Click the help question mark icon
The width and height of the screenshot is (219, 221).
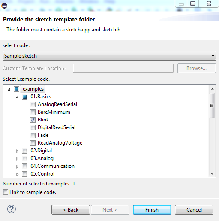coord(12,209)
